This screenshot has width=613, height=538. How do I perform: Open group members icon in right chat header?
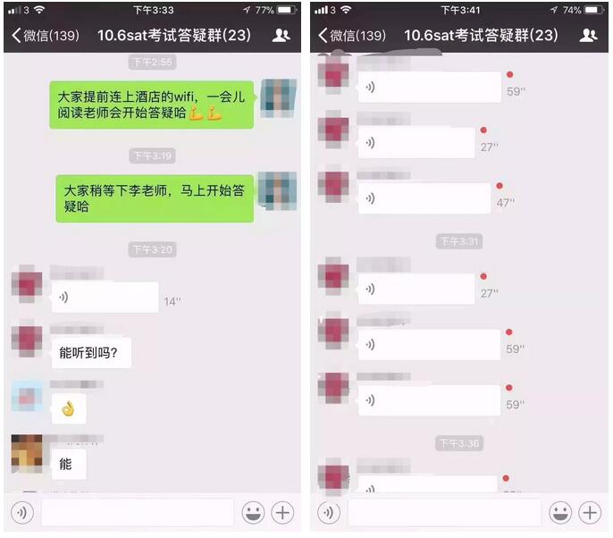point(588,35)
